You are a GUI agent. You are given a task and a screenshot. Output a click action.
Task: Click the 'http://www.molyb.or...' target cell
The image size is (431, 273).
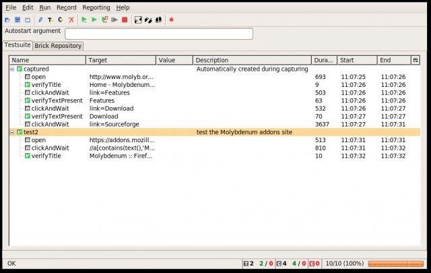[121, 77]
